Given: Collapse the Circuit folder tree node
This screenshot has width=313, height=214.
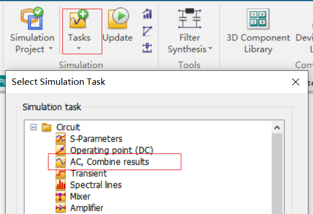Looking at the screenshot, I should point(33,127).
